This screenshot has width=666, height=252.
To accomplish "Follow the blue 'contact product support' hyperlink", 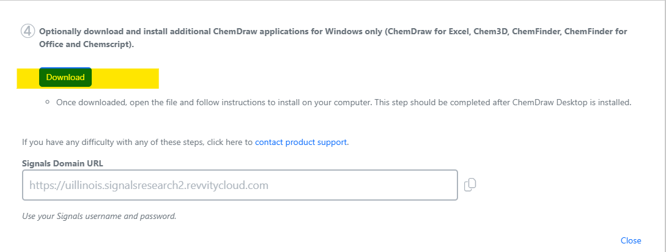I will pos(301,143).
